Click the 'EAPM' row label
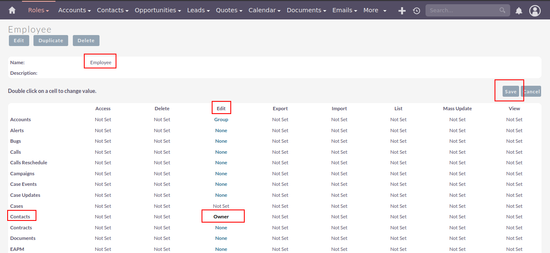The image size is (550, 253). [x=17, y=249]
